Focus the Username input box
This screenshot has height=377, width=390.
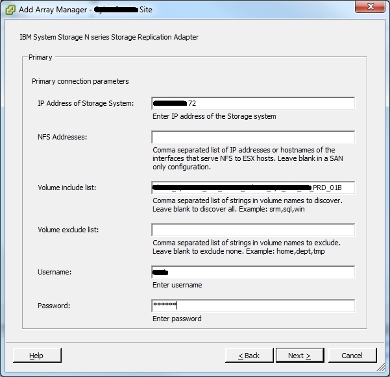click(x=253, y=272)
